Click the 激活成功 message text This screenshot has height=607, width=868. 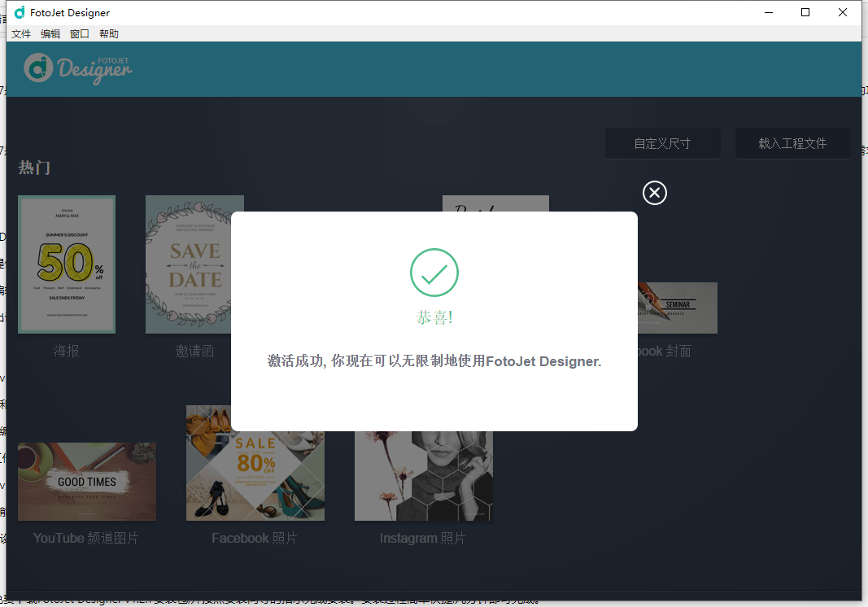click(x=434, y=361)
